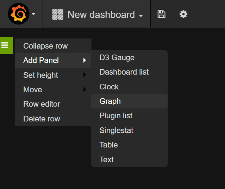Open the Add Panel submenu
225x189 pixels.
(x=53, y=61)
